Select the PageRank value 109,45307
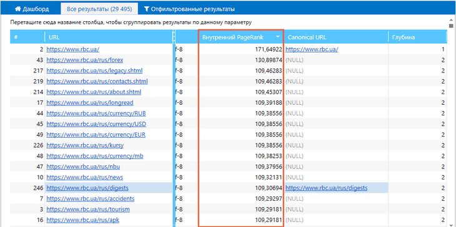 coord(269,92)
